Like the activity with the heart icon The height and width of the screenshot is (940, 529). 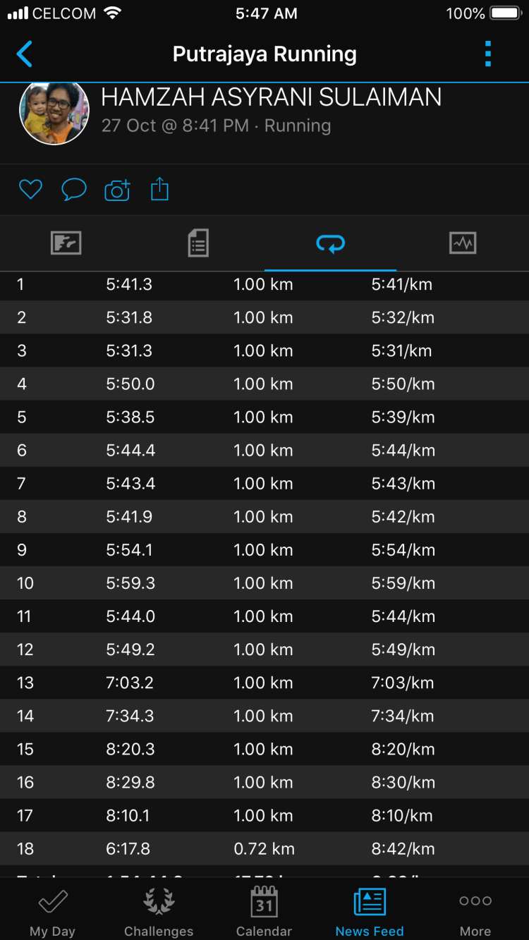pyautogui.click(x=30, y=189)
